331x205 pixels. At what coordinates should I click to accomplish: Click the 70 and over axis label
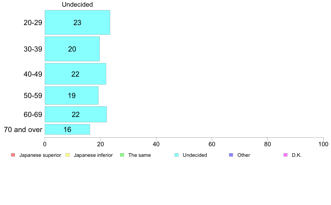[23, 130]
